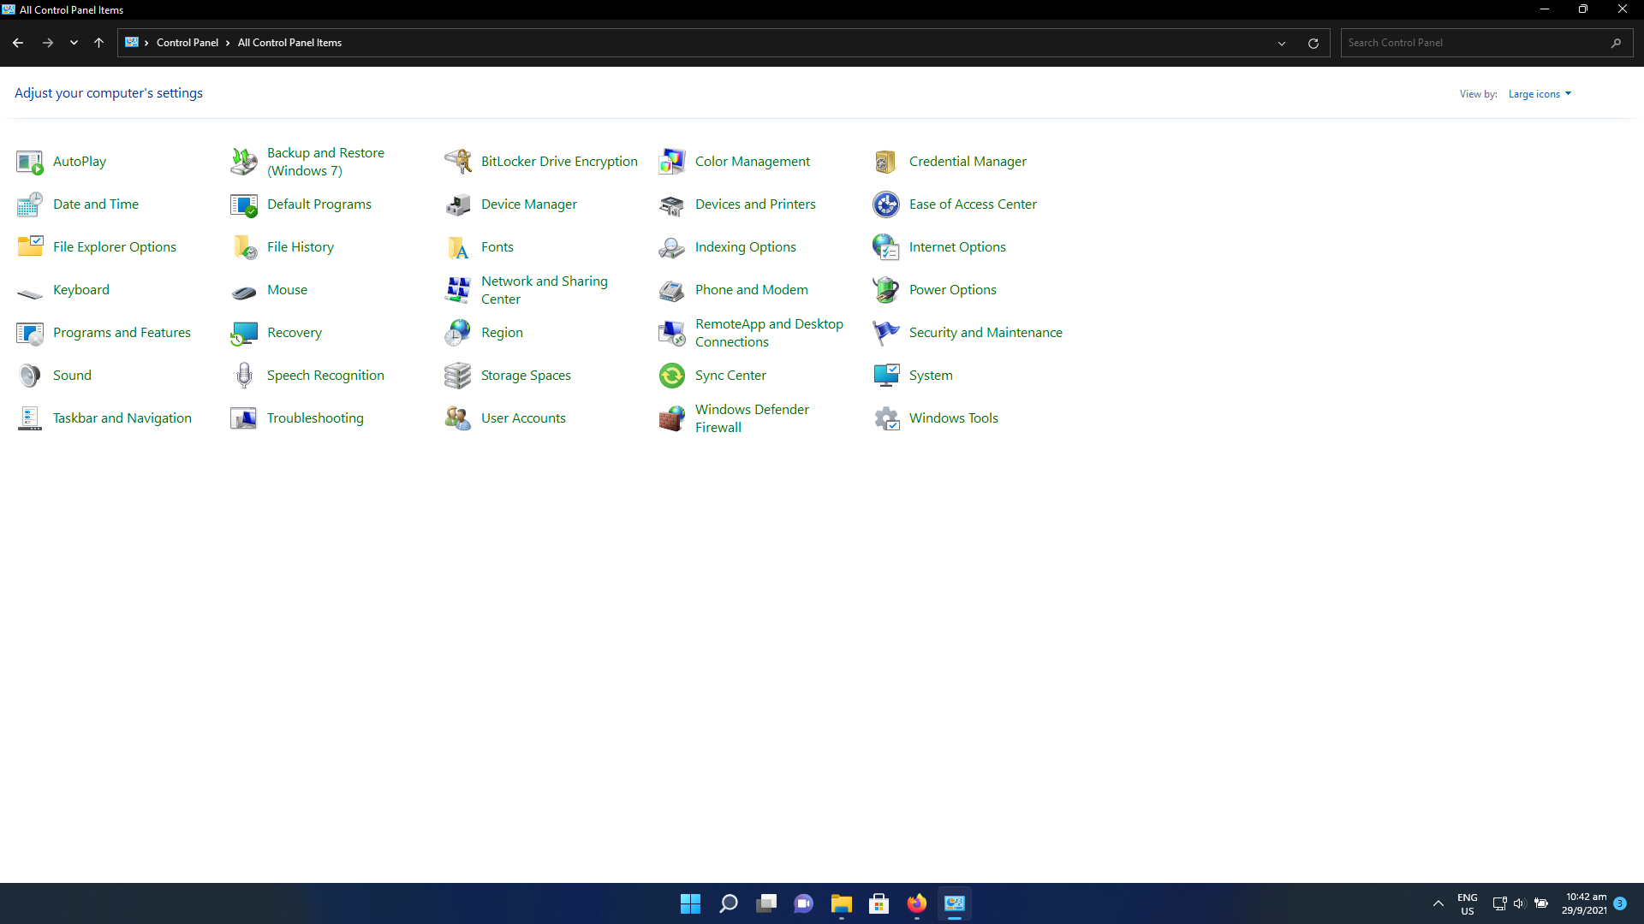
Task: Click the taskbar clock and date
Action: click(1585, 903)
